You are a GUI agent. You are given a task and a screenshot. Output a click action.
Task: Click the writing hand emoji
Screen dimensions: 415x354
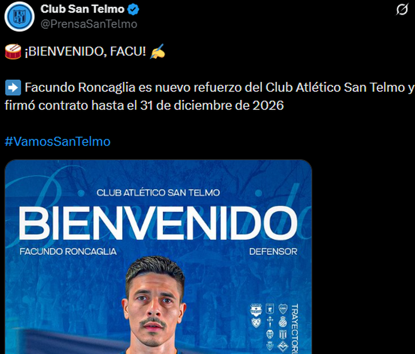click(x=158, y=52)
